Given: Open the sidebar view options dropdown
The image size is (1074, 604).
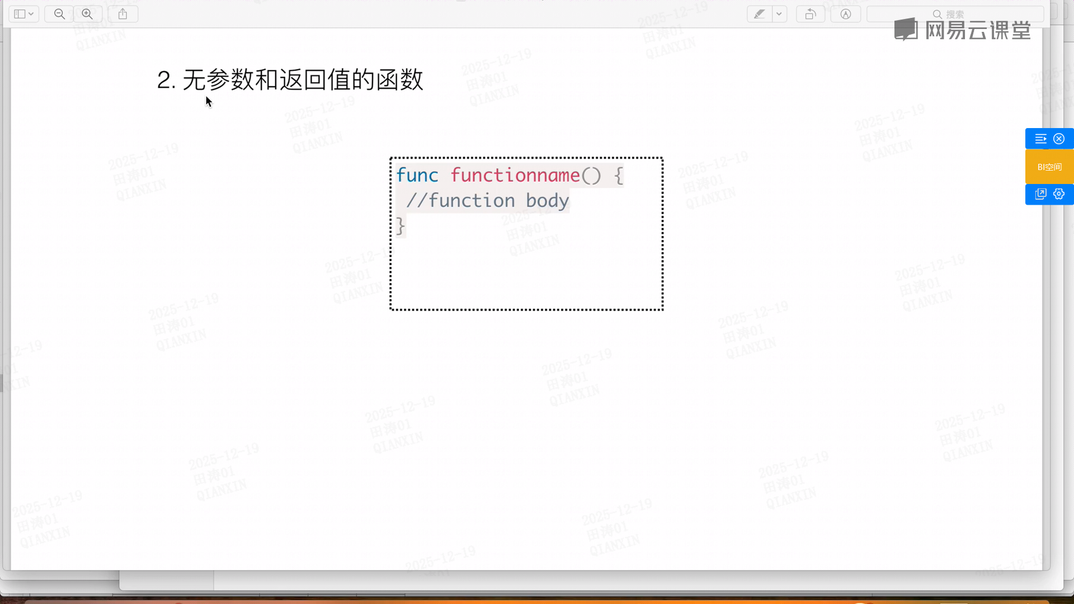Looking at the screenshot, I should [23, 14].
